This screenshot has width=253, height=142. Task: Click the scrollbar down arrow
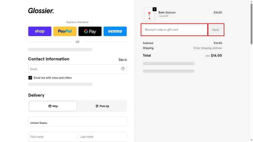[251, 140]
